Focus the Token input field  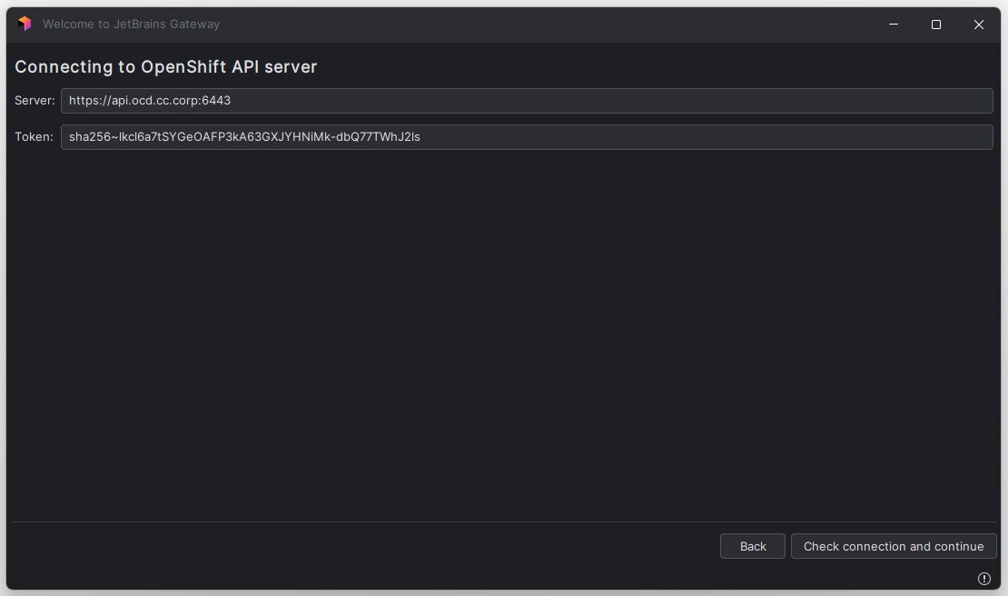(x=527, y=137)
